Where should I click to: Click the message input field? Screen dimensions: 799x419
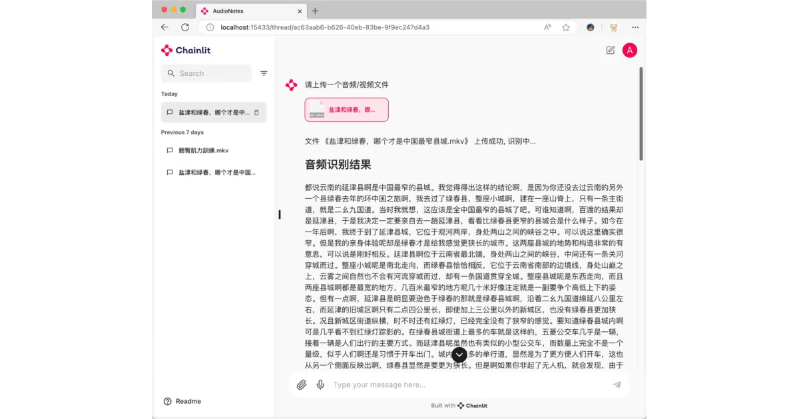469,384
